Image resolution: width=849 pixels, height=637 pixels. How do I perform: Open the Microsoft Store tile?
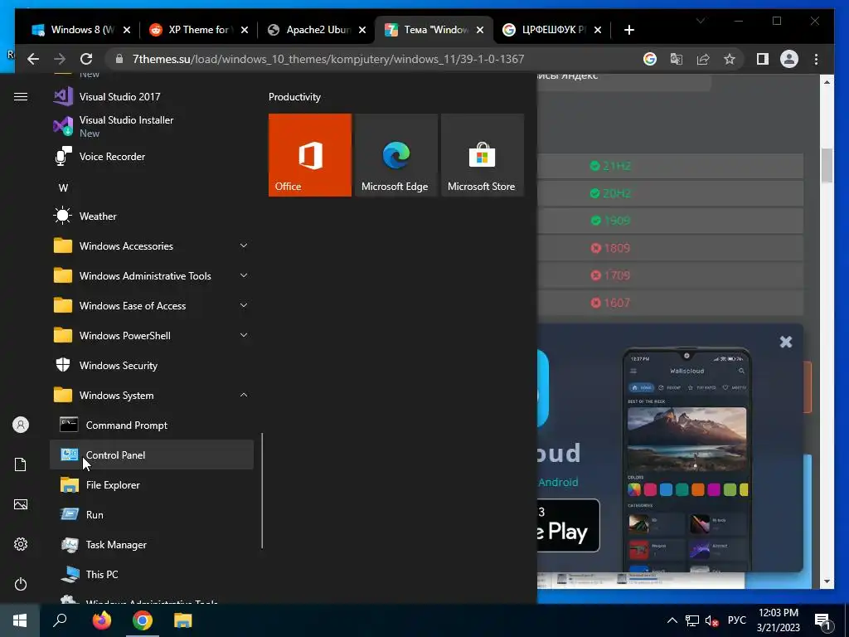tap(483, 155)
